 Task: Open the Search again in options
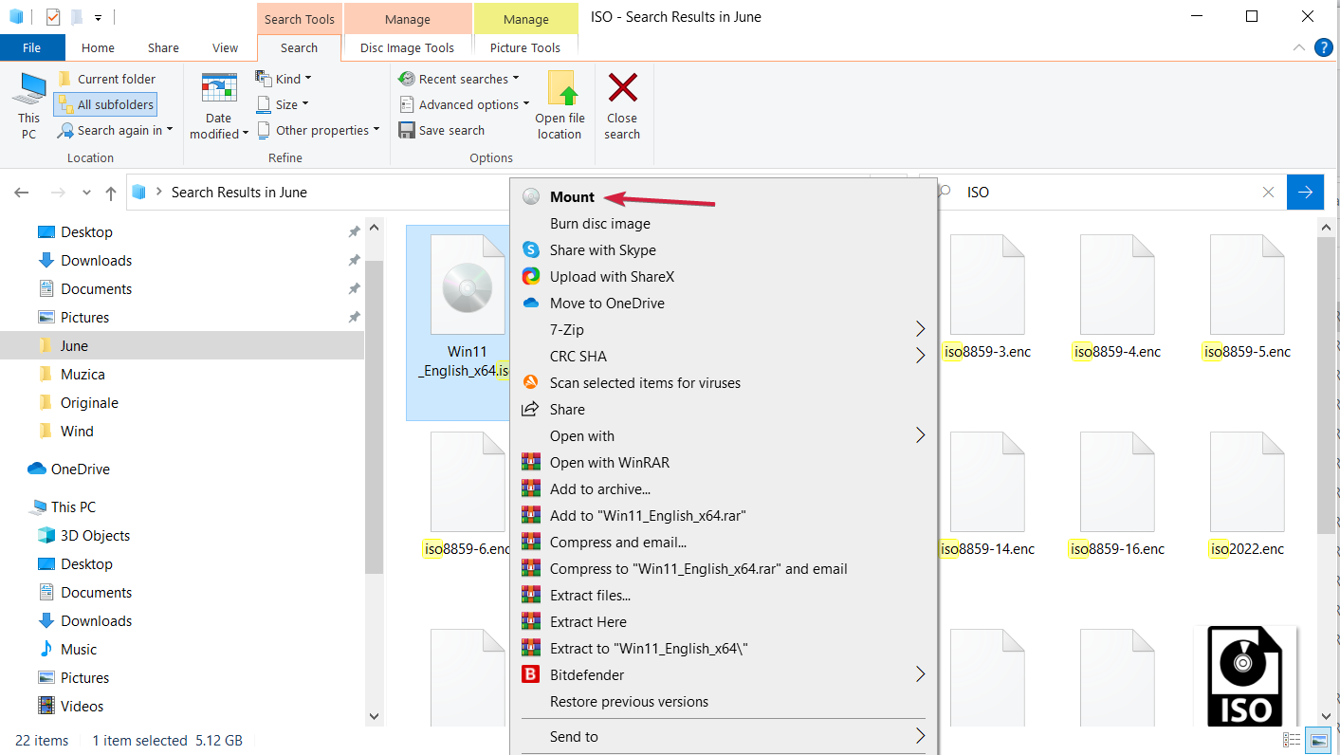click(x=116, y=130)
